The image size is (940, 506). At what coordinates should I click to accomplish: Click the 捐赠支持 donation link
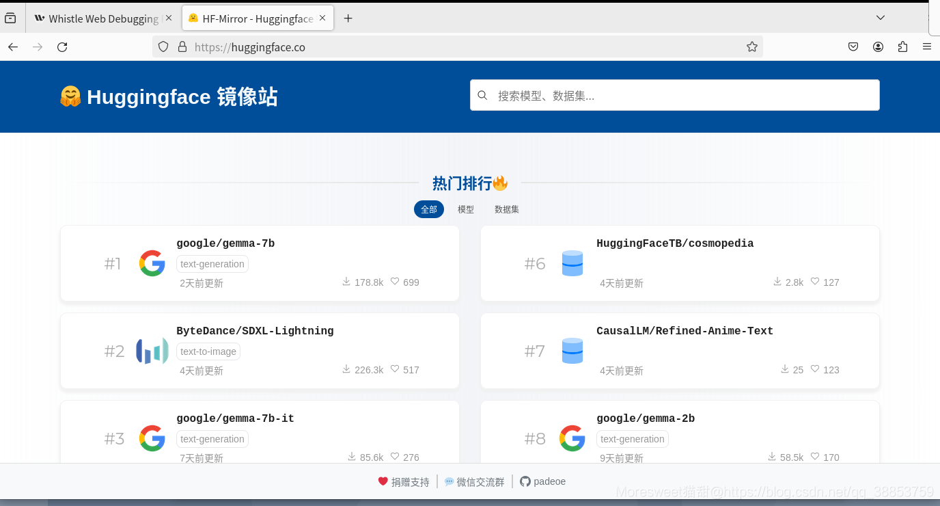(404, 482)
